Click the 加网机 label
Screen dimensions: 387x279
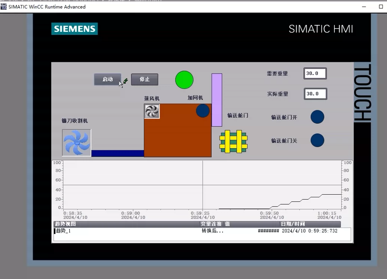(x=195, y=98)
